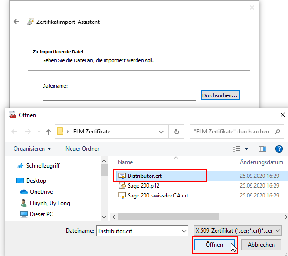Open the view options dropdown arrow
The width and height of the screenshot is (288, 256).
click(246, 149)
